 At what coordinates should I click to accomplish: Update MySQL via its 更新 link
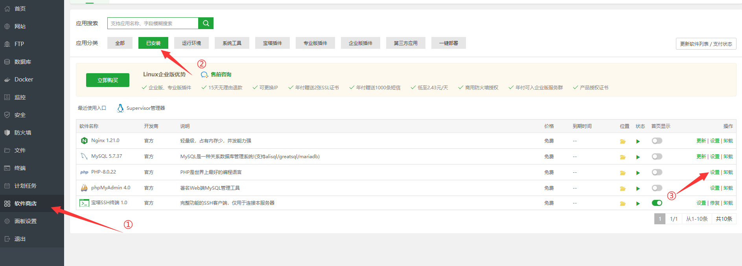tap(701, 157)
